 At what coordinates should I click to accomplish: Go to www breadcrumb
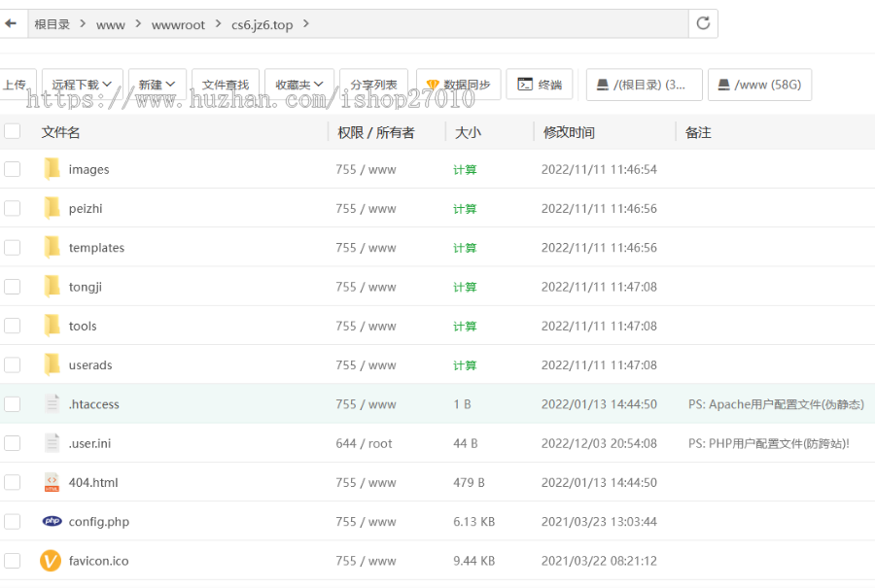[x=111, y=24]
